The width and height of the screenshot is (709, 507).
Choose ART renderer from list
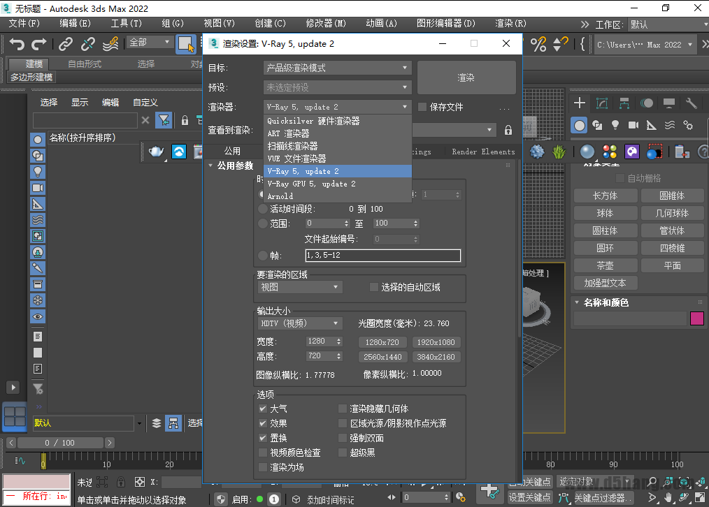(337, 133)
